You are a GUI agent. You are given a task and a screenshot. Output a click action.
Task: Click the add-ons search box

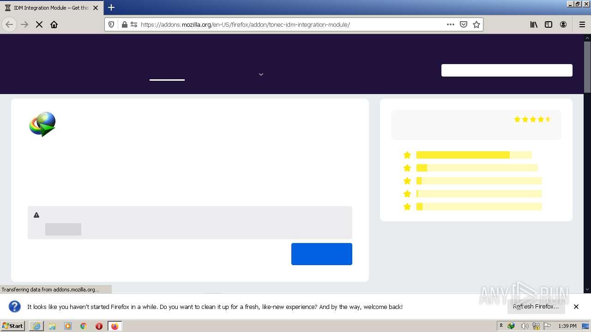pos(507,70)
